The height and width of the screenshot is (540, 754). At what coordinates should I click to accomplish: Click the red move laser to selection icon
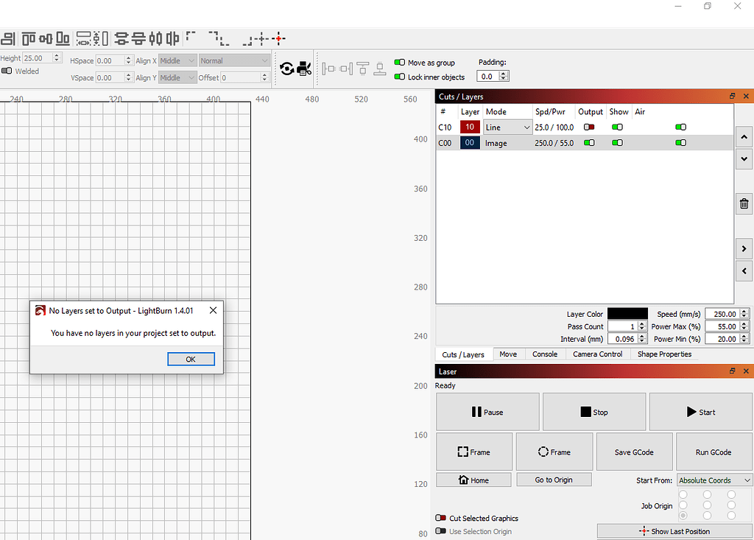278,38
